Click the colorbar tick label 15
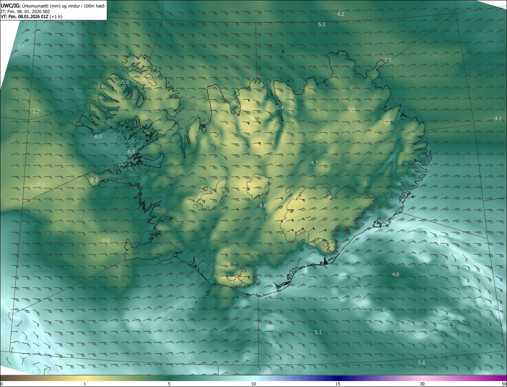The image size is (507, 387). [338, 384]
